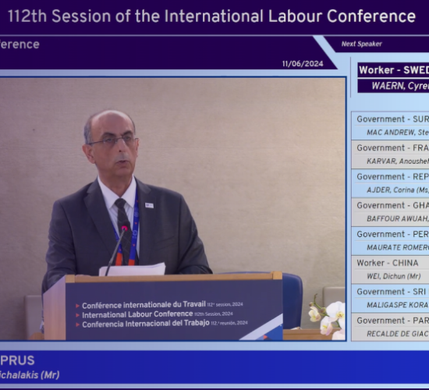Click the video feed of the speaker
Screen dimensions: 429x390
point(172,209)
